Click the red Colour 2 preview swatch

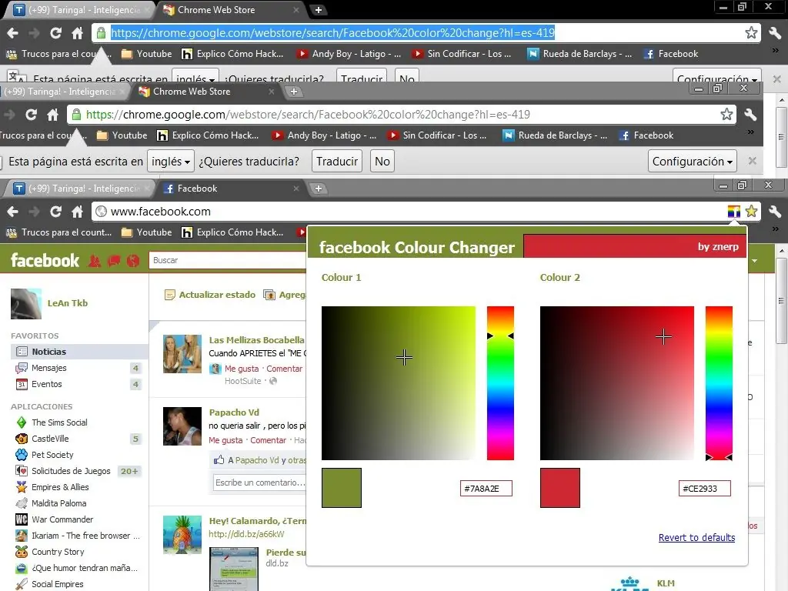(560, 487)
